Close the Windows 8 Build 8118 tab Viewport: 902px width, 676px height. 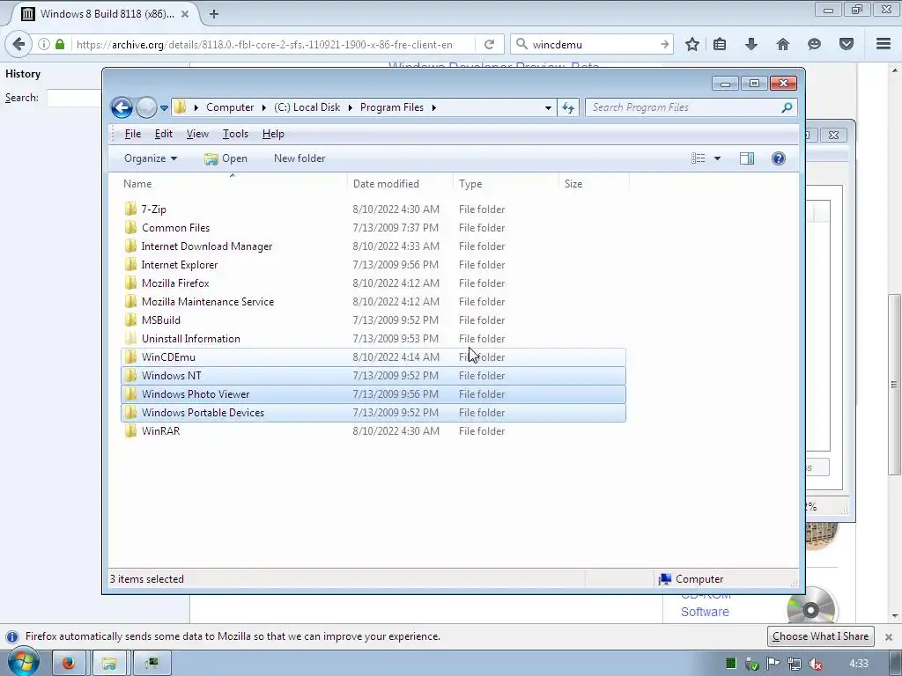pyautogui.click(x=185, y=14)
